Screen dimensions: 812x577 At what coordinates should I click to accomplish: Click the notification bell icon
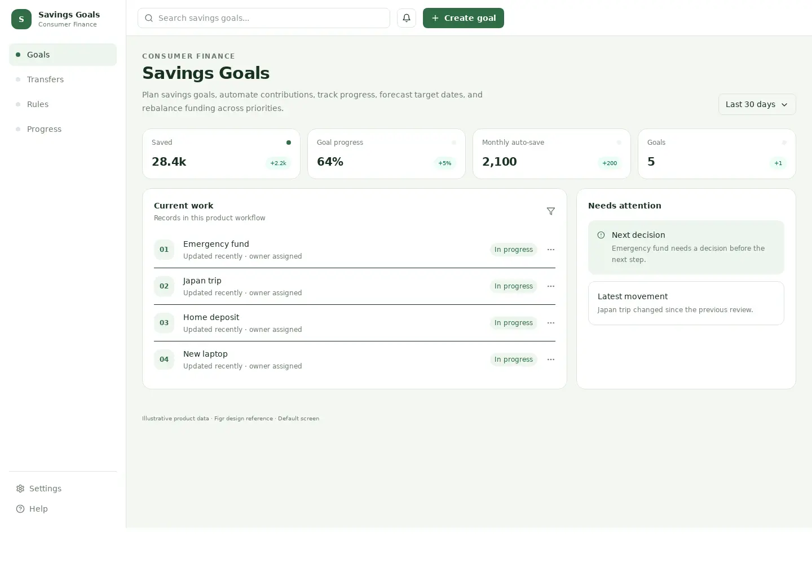click(407, 18)
